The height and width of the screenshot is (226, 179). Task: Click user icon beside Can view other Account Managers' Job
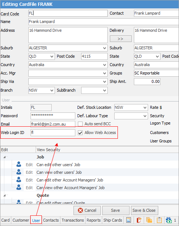[19, 187]
